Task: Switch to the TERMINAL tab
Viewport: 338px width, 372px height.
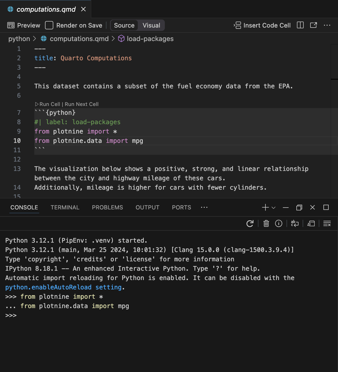Action: point(65,207)
